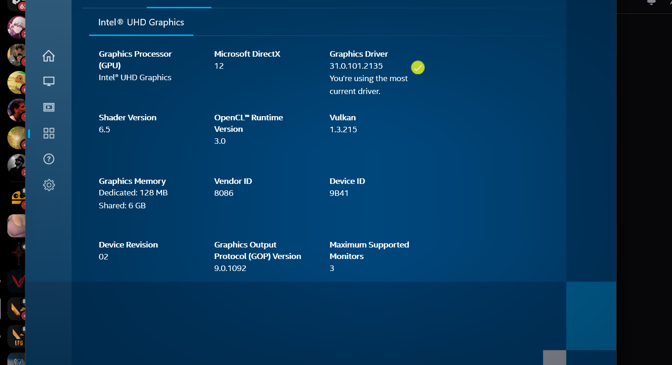Click the GOP version 9.0.1092

[230, 268]
